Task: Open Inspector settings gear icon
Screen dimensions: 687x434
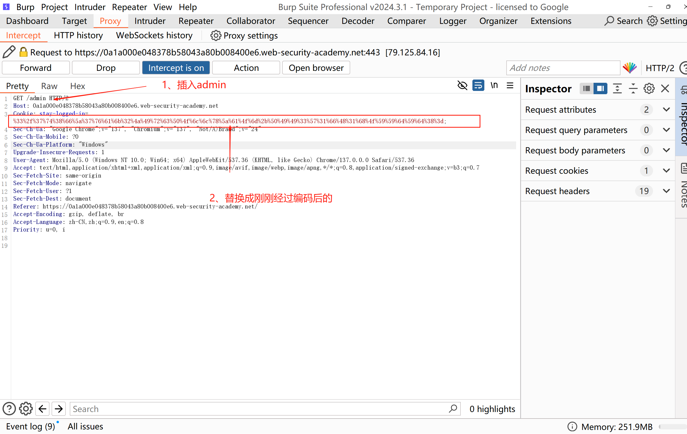Action: tap(649, 89)
